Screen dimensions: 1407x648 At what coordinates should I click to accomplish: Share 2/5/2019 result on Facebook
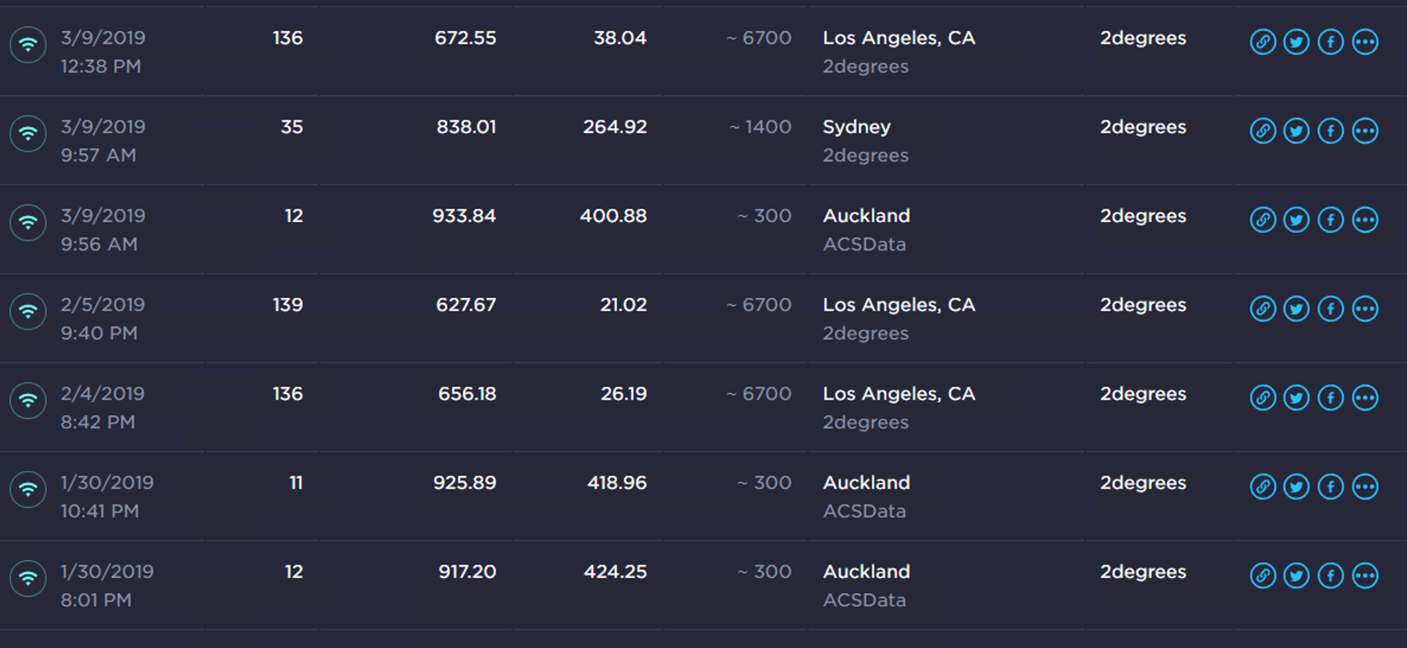click(x=1330, y=309)
